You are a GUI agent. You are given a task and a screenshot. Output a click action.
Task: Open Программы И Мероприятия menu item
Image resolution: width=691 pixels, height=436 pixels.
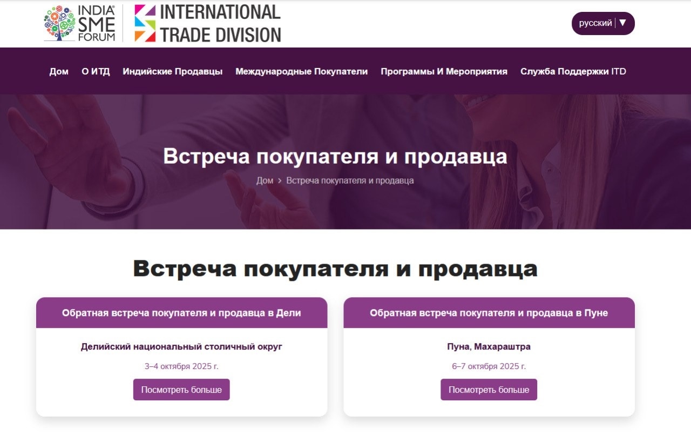click(x=444, y=71)
